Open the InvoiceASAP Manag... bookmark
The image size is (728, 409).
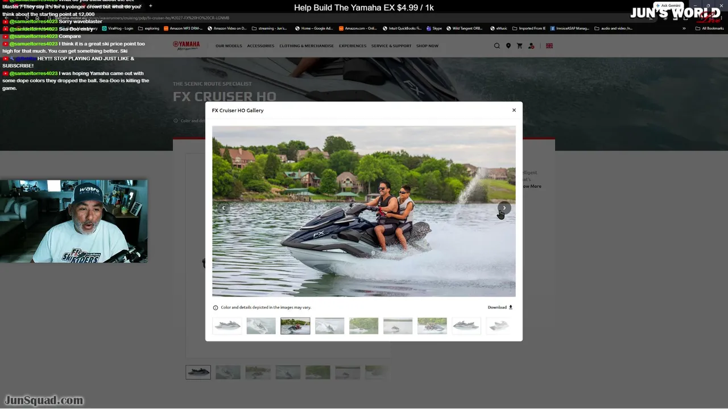[x=570, y=28]
